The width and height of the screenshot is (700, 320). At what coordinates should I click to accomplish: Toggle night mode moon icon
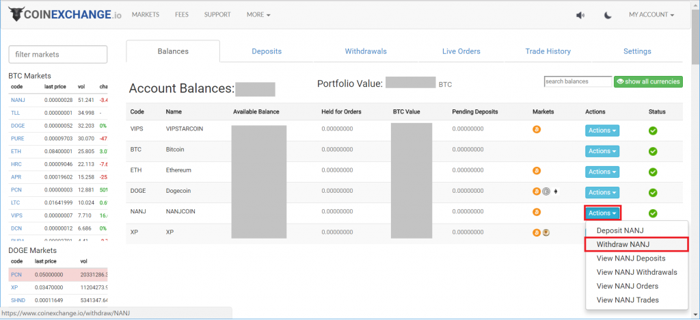point(608,15)
